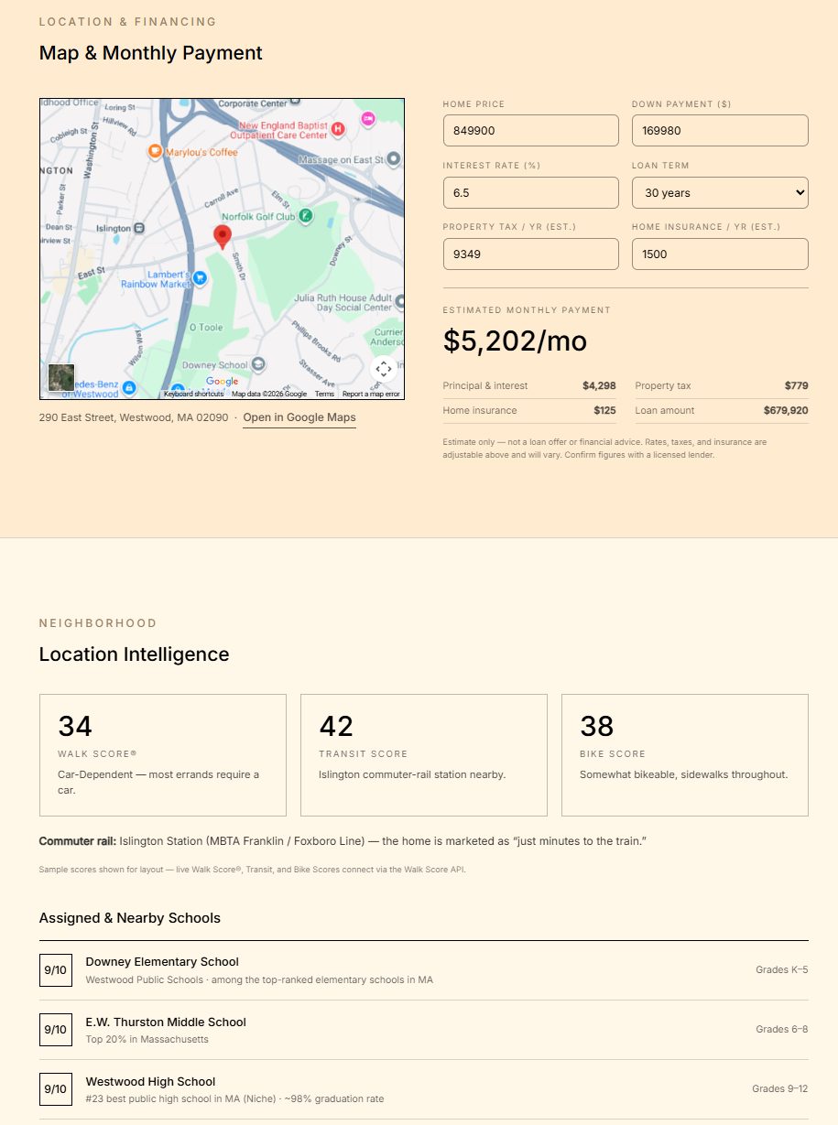Open in Google Maps link
This screenshot has height=1125, width=838.
299,417
